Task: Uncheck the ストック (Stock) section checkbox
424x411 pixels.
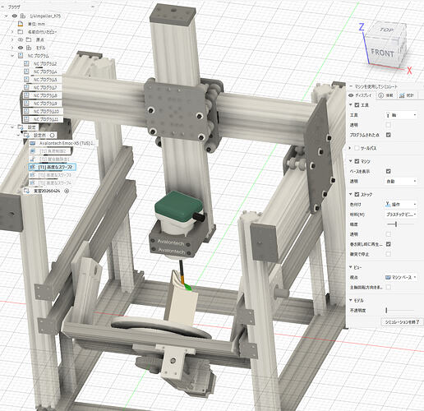Action: click(x=357, y=194)
